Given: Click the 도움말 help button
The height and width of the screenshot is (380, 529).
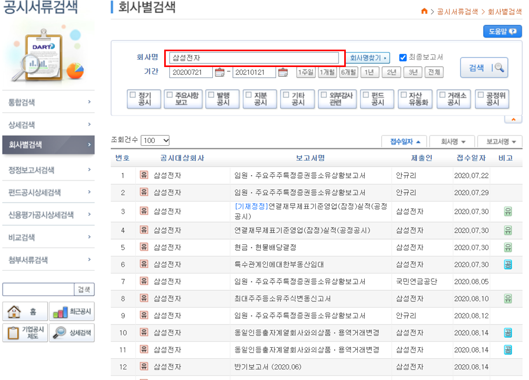Looking at the screenshot, I should [503, 32].
